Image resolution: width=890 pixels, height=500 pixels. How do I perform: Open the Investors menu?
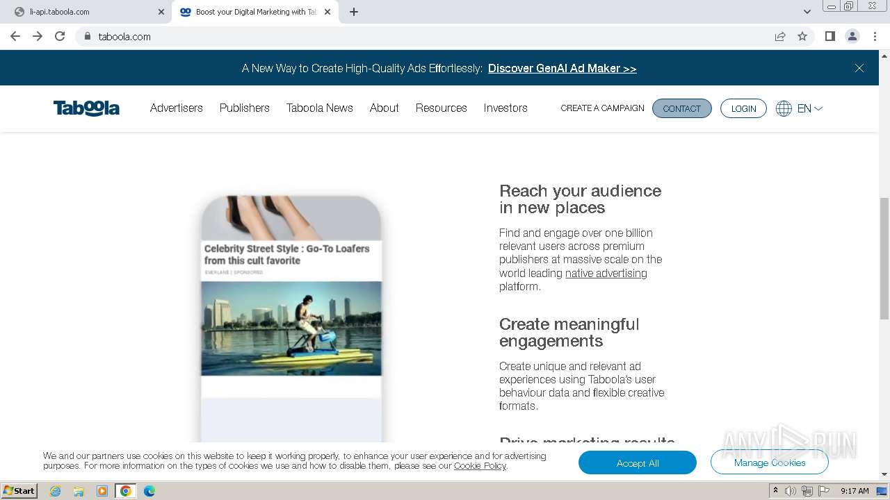pos(505,108)
